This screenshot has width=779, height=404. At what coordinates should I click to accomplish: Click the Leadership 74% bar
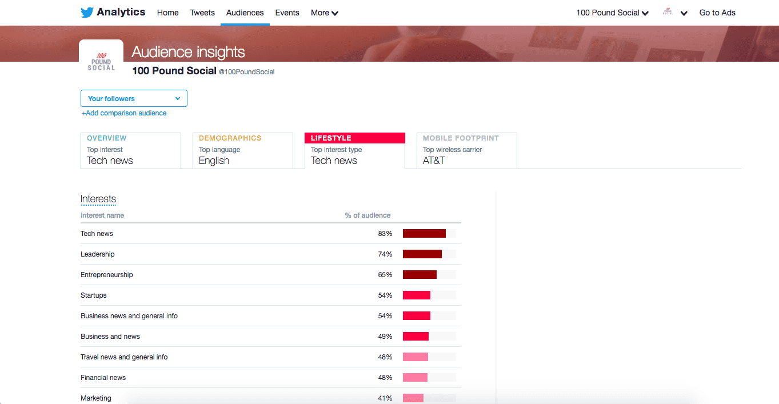422,254
